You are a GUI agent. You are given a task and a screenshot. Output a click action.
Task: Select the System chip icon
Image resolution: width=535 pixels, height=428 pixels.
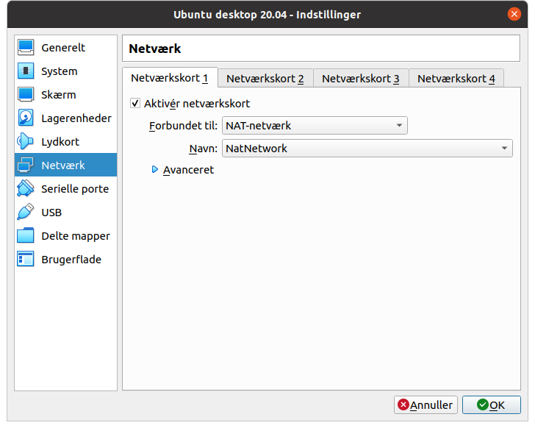26,71
